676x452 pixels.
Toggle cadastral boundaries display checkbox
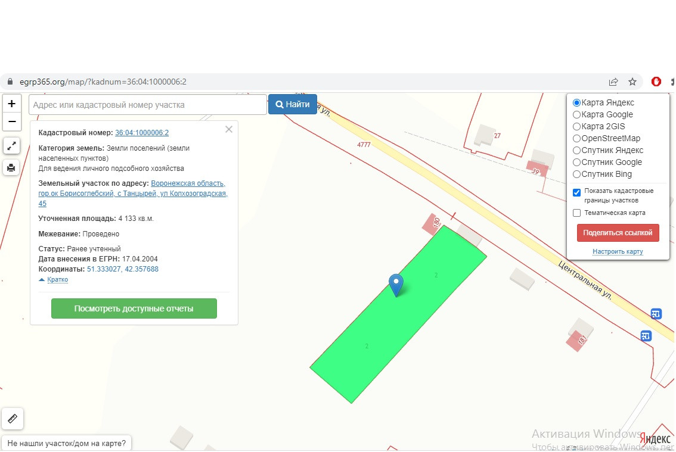point(576,192)
